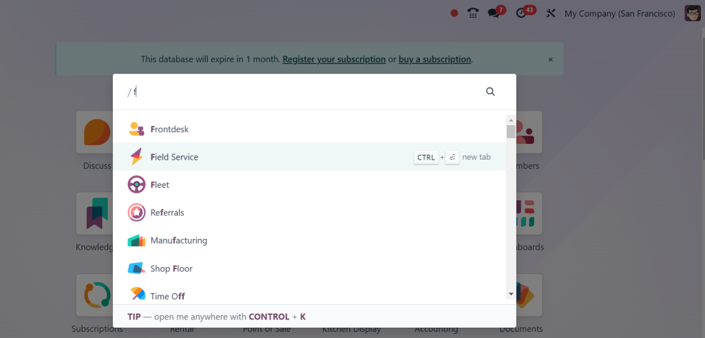The image size is (705, 338).
Task: Follow the buy a subscription link
Action: pyautogui.click(x=435, y=59)
